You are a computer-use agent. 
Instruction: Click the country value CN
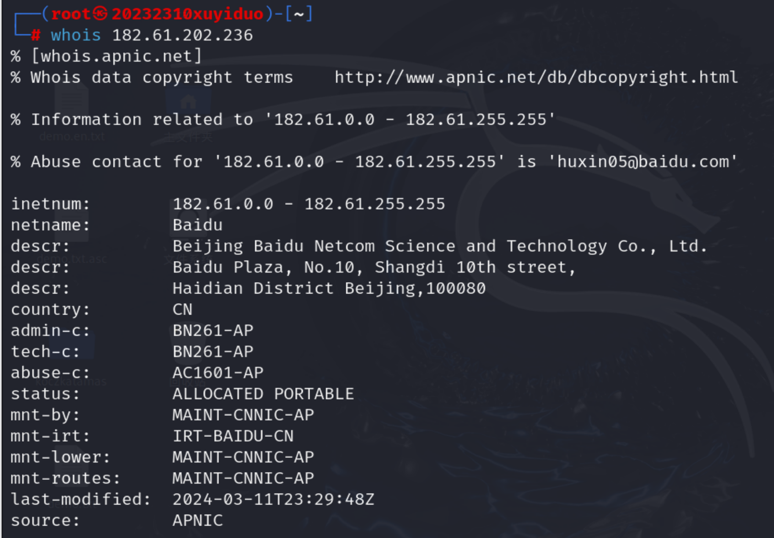tap(182, 309)
